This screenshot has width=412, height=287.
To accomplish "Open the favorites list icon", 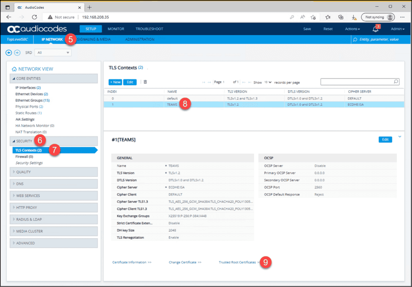I will click(328, 17).
